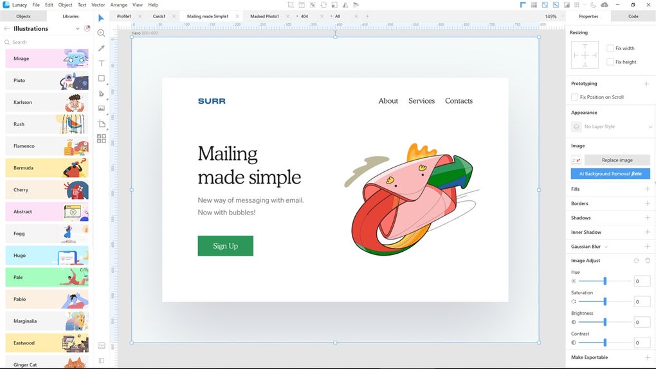Image resolution: width=656 pixels, height=369 pixels.
Task: Open the Vector menu
Action: [x=98, y=5]
